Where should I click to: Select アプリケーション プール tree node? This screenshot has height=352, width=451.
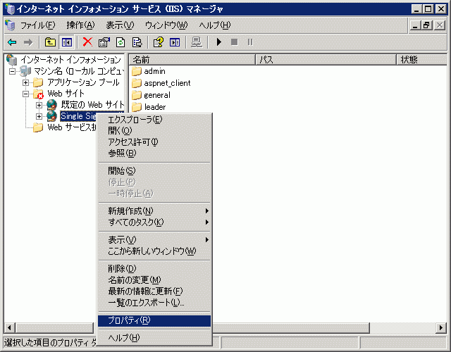coord(83,82)
